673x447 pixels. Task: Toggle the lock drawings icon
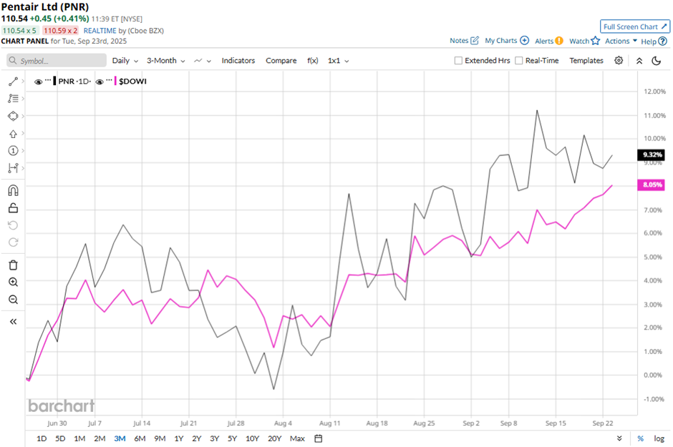click(x=13, y=208)
